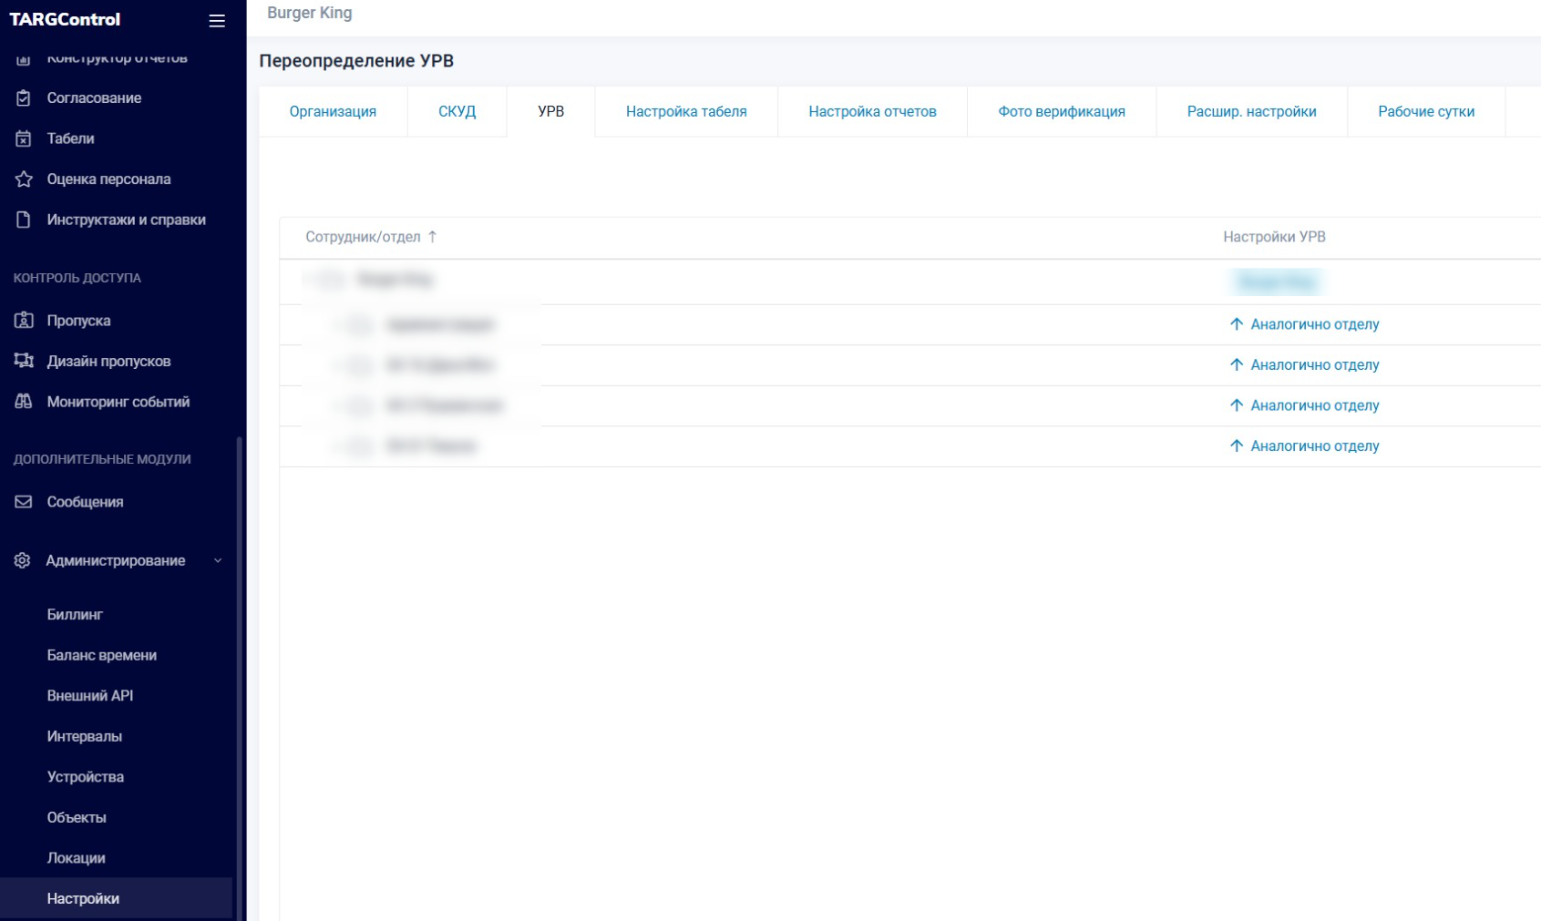1541x921 pixels.
Task: Click the star icon for Оценка персонала
Action: pyautogui.click(x=24, y=179)
